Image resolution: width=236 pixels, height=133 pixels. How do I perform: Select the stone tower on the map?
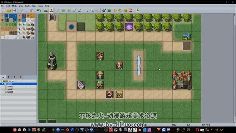[x=52, y=61]
